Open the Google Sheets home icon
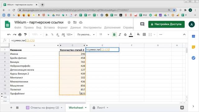Viewport: 199px width, 112px height. pyautogui.click(x=7, y=24)
